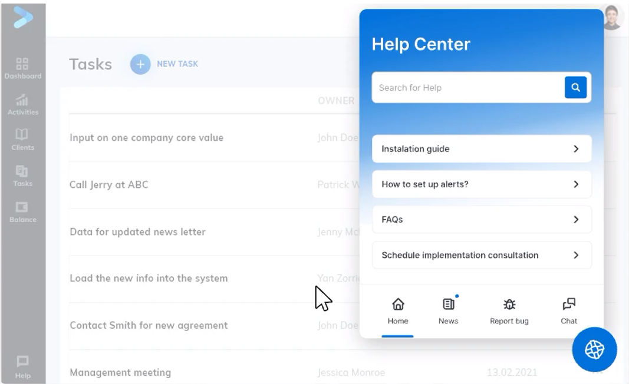Expand the FAQs chevron arrow
Viewport: 629px width, 384px height.
coord(576,220)
